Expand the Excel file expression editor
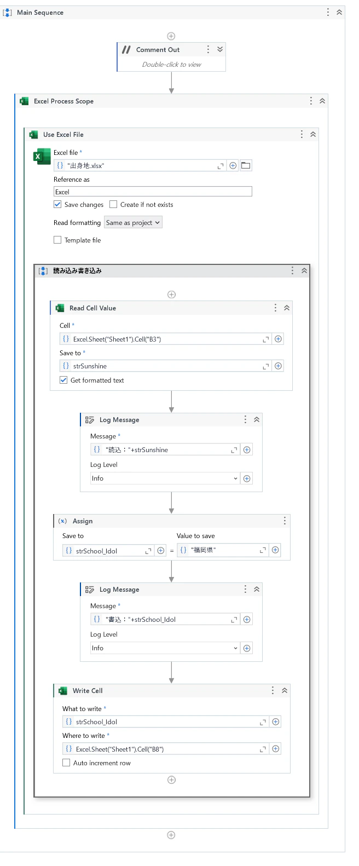 point(221,166)
